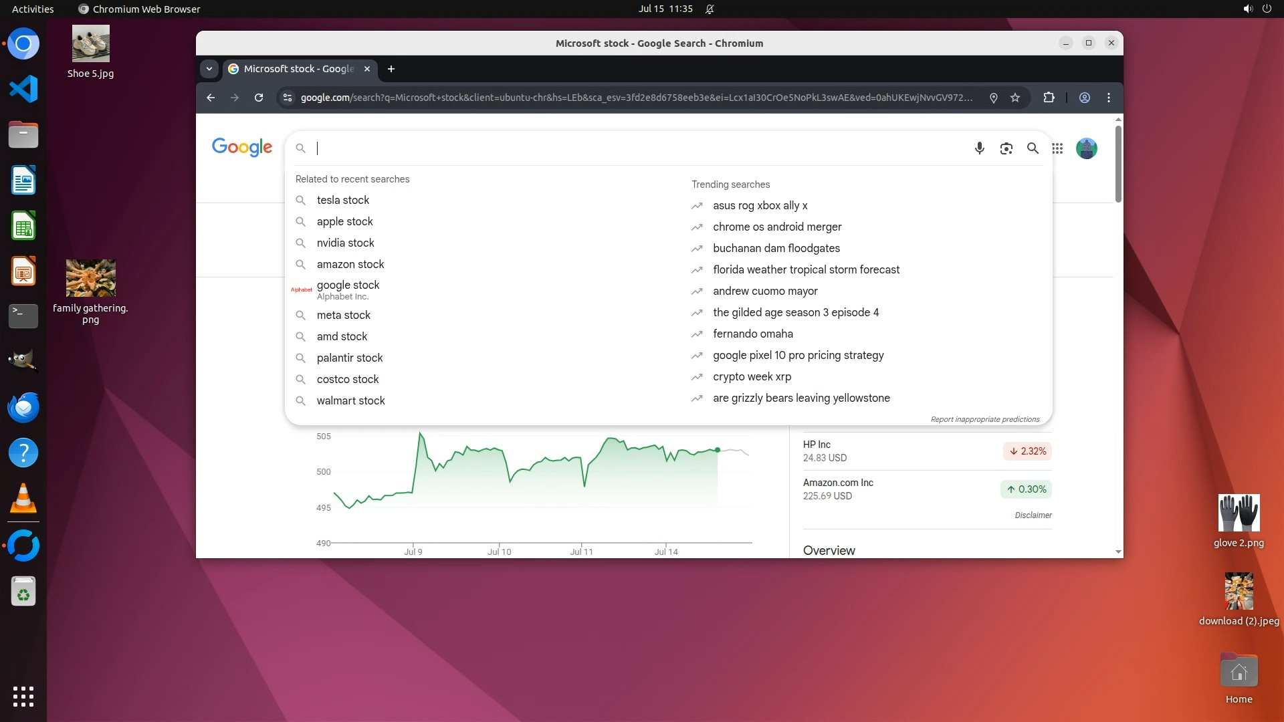This screenshot has width=1284, height=722.
Task: Open Google Lens image search icon
Action: pyautogui.click(x=1006, y=148)
